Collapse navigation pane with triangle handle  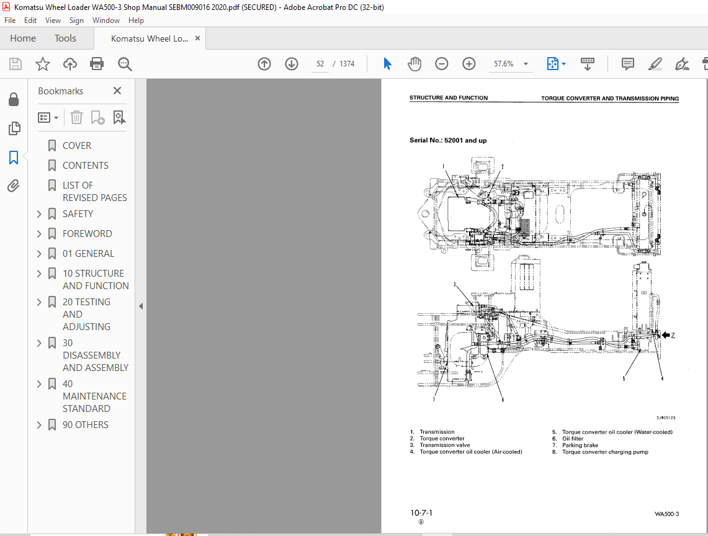tap(141, 306)
